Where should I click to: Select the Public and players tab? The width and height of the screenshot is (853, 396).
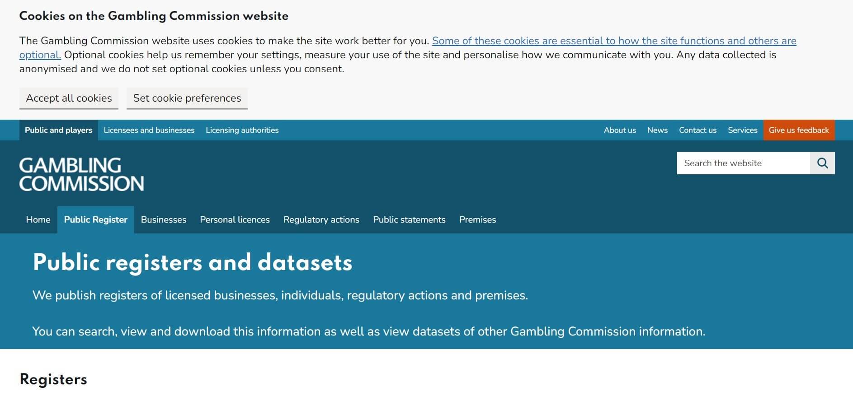pyautogui.click(x=58, y=130)
